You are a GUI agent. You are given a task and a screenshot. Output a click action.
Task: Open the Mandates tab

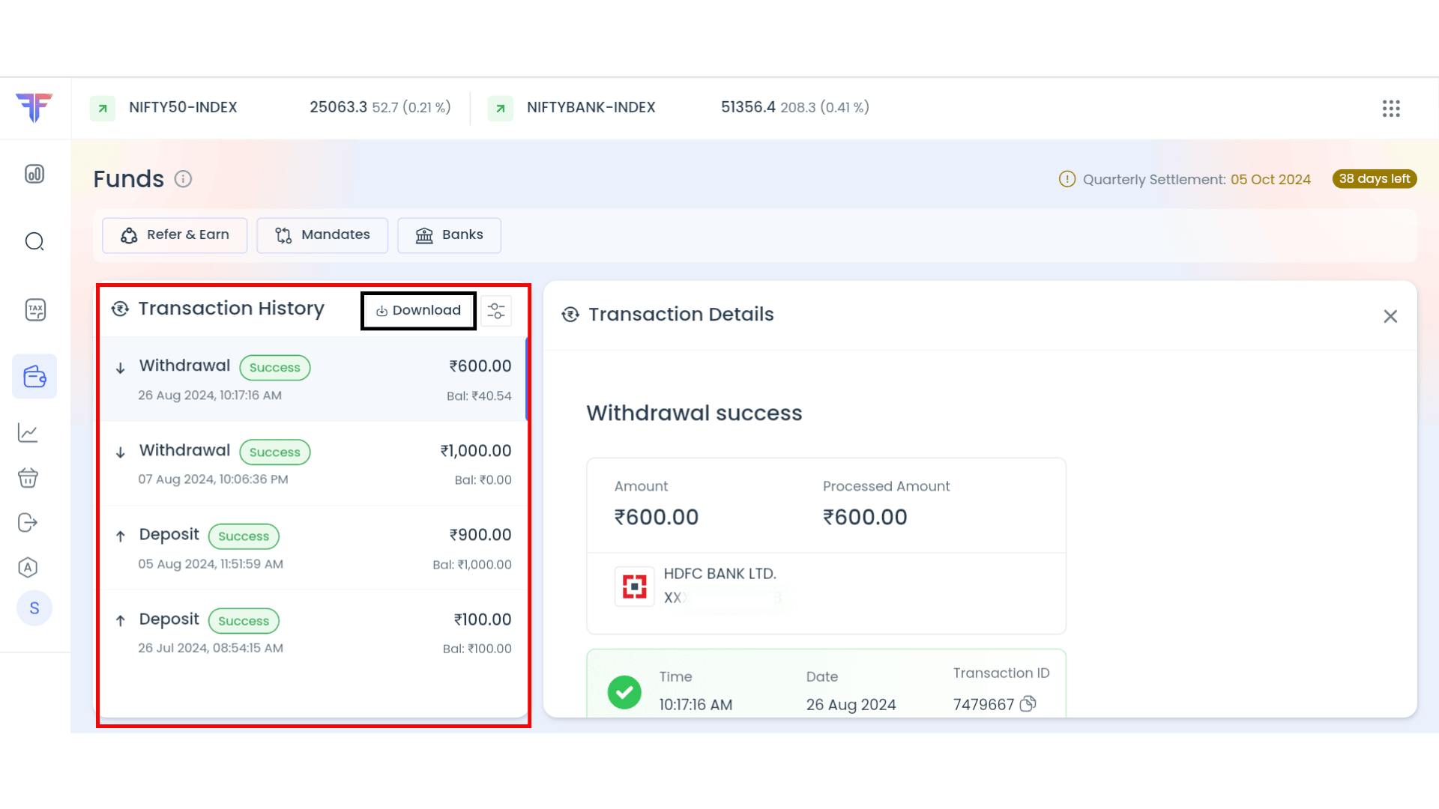[322, 235]
